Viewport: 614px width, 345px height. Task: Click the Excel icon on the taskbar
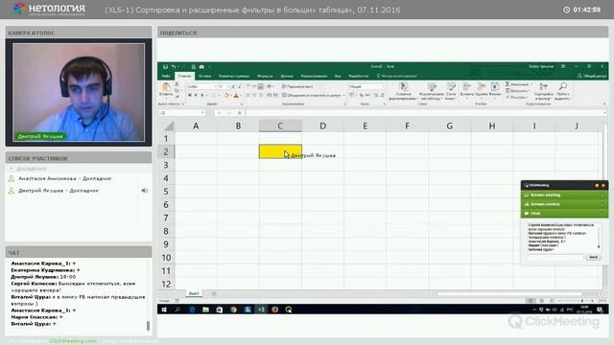[261, 310]
